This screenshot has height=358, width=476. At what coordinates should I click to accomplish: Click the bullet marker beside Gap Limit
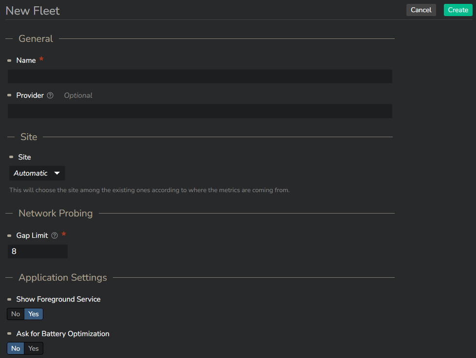click(9, 236)
